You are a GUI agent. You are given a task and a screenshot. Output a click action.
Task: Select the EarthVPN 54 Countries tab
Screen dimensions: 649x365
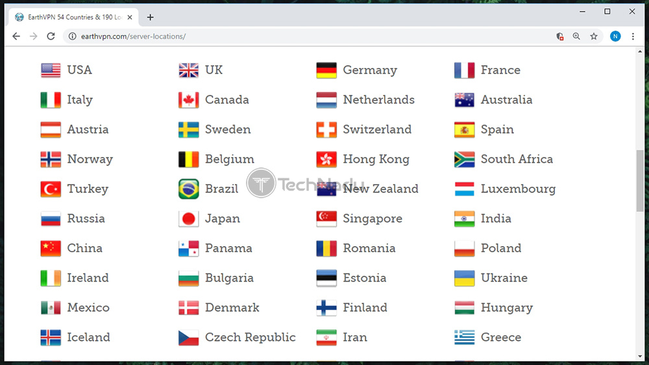pyautogui.click(x=74, y=17)
